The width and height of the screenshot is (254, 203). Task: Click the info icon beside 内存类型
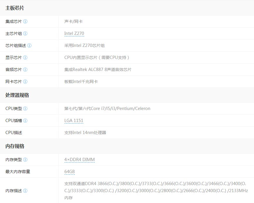coord(25,160)
